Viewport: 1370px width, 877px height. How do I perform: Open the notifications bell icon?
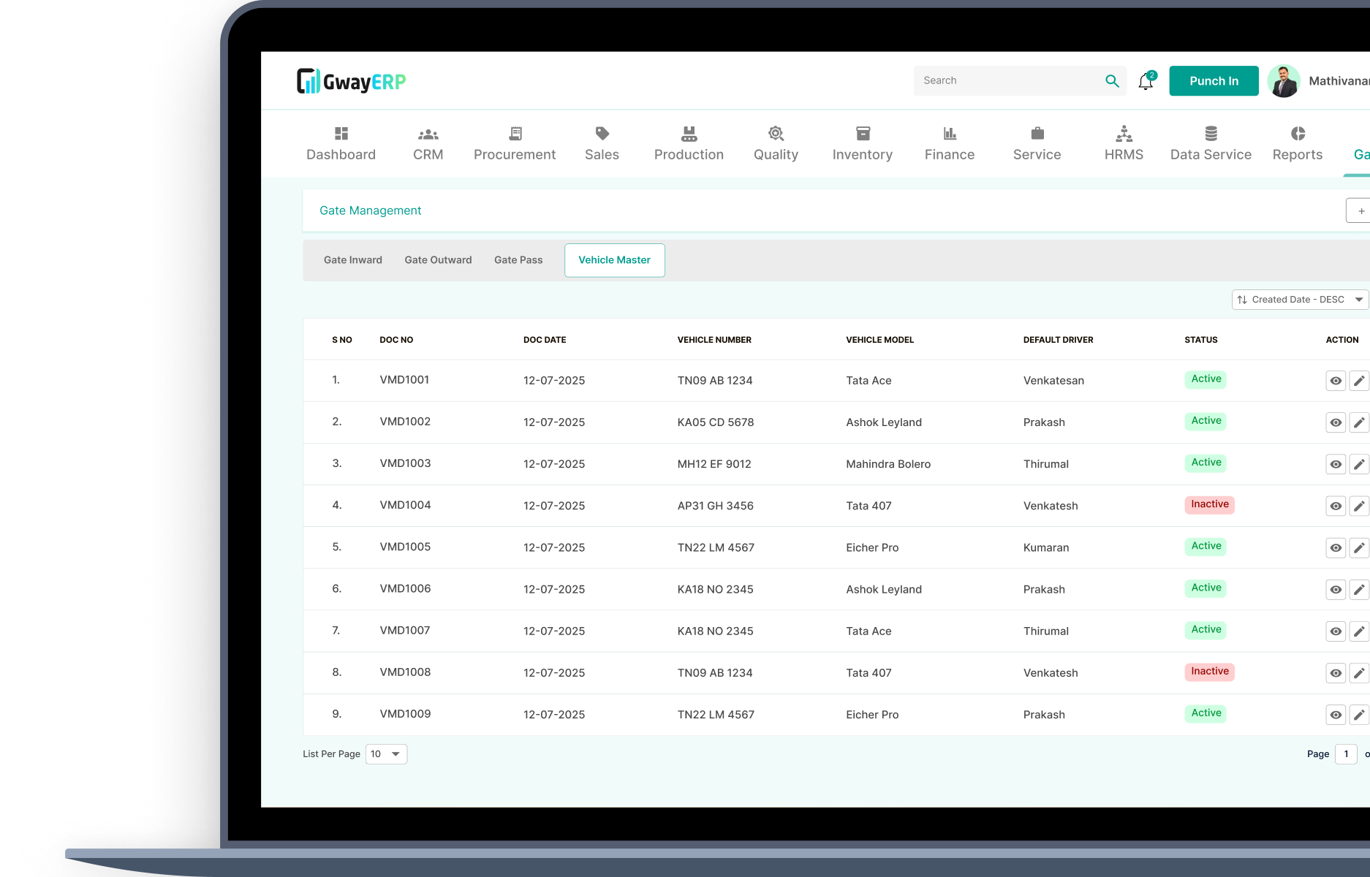[x=1146, y=82]
